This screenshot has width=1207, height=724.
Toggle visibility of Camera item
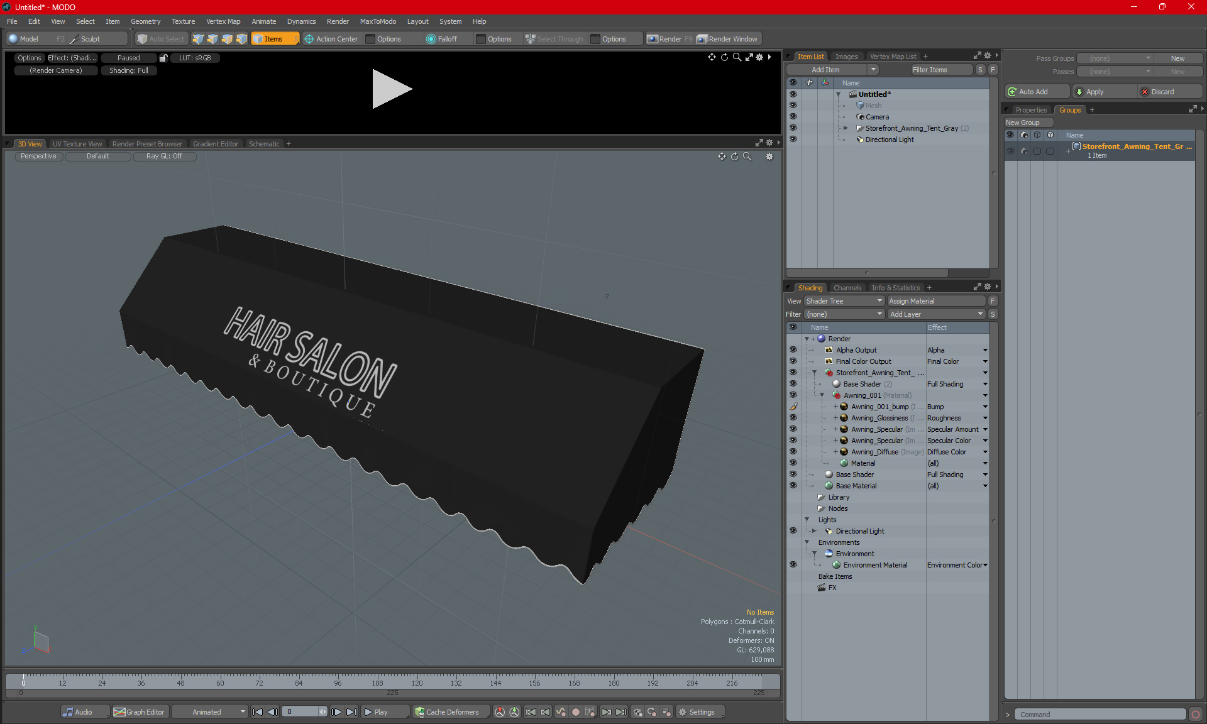pos(793,117)
